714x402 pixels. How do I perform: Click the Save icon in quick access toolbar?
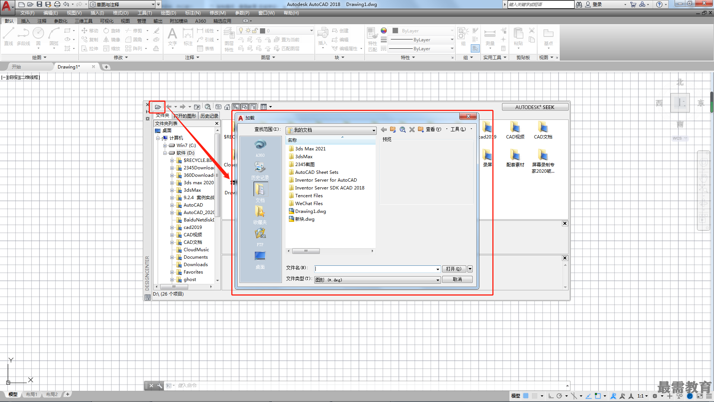(39, 4)
